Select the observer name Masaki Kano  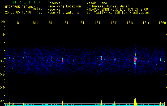(x=97, y=3)
